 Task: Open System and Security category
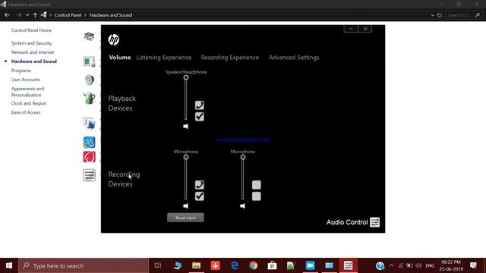click(31, 43)
